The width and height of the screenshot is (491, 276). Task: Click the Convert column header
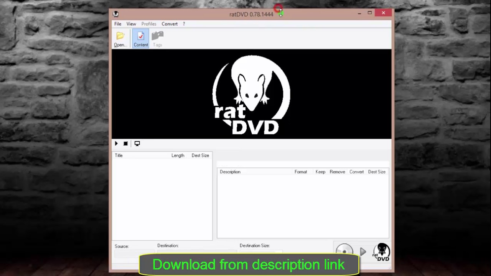356,172
